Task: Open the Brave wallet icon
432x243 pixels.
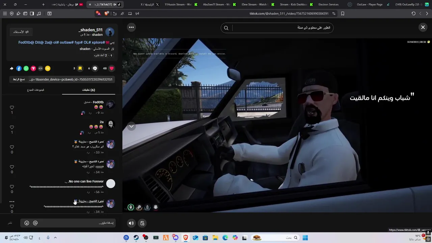Action: pyautogui.click(x=25, y=13)
